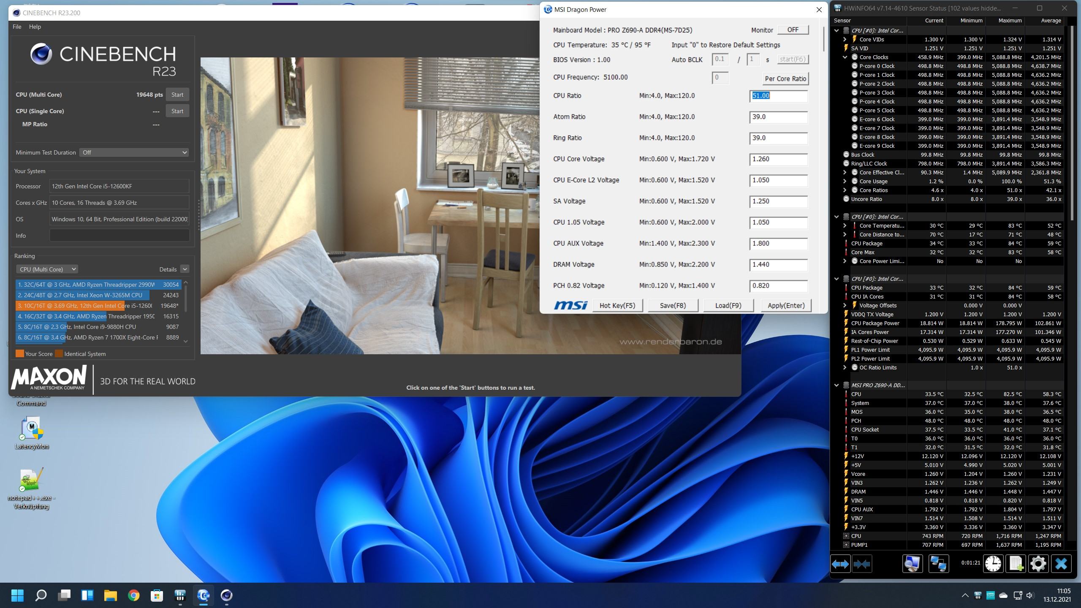This screenshot has width=1081, height=608.
Task: Open HWiNFO remote network computers icon
Action: pyautogui.click(x=938, y=564)
